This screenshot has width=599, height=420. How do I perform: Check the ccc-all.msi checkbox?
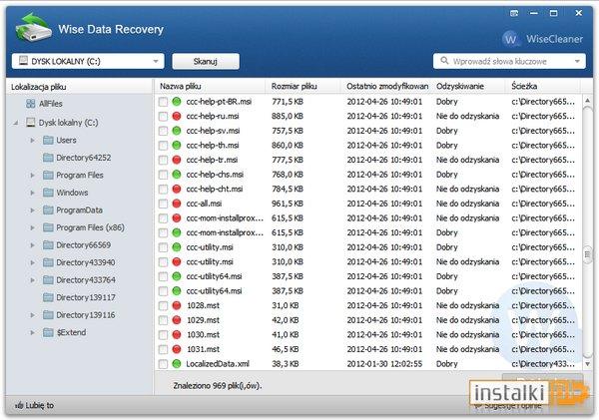click(163, 204)
